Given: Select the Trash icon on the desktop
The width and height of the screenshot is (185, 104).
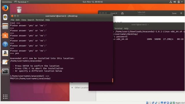Looking at the screenshot, I should pos(19,10).
